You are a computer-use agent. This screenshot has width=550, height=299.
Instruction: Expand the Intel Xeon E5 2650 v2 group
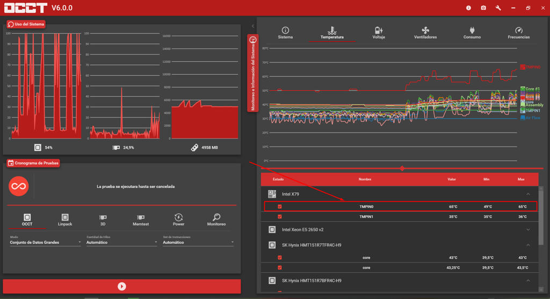tap(528, 230)
